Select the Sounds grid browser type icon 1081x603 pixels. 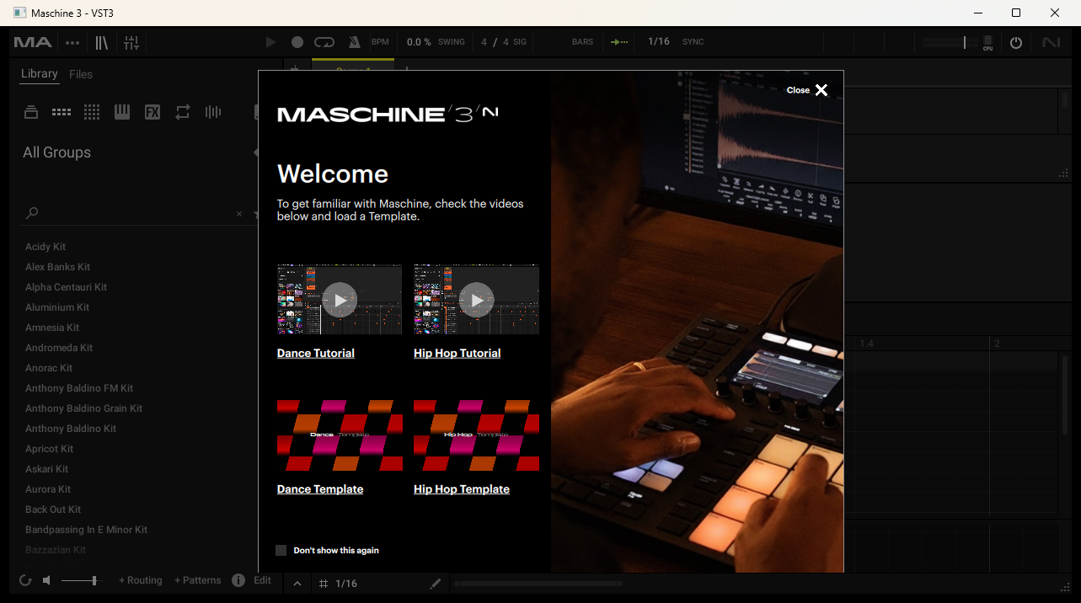[x=92, y=112]
